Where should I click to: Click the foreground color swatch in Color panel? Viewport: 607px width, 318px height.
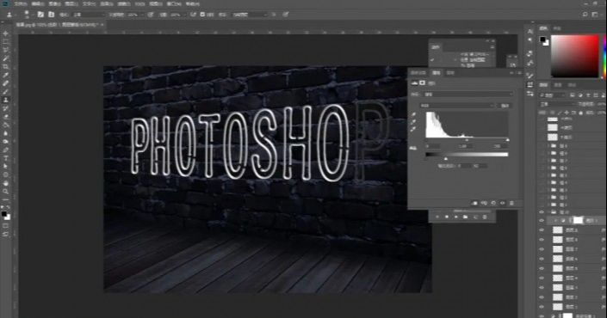pyautogui.click(x=542, y=40)
